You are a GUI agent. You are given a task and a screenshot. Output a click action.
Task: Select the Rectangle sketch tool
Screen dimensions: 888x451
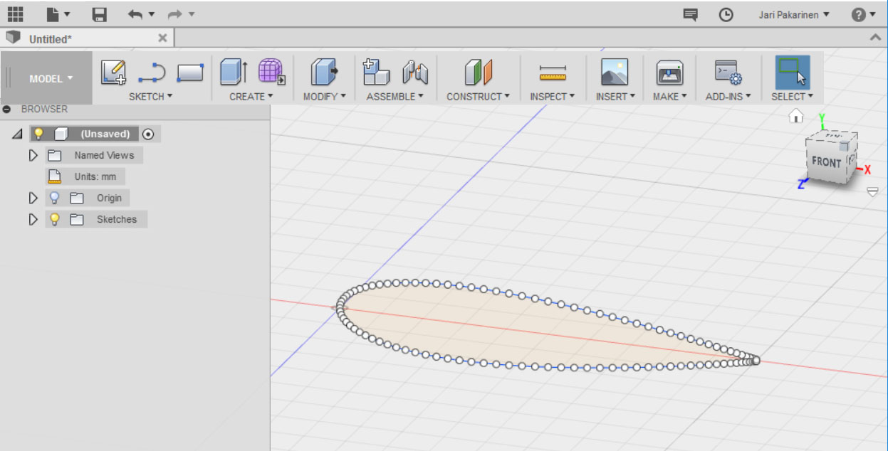190,72
